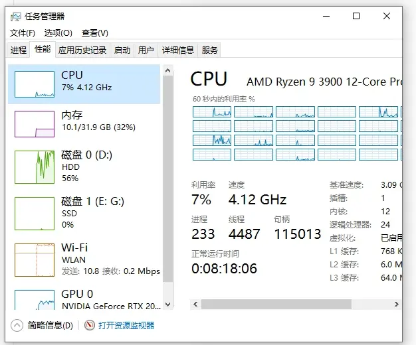
Task: Click the 打开资源监视器 resource monitor icon
Action: point(90,325)
